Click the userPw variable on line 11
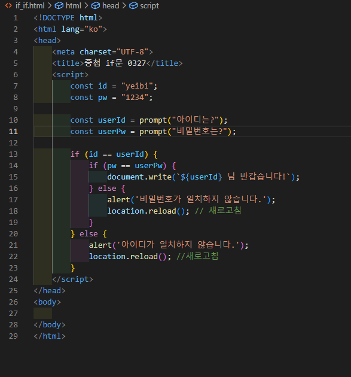 coord(112,132)
